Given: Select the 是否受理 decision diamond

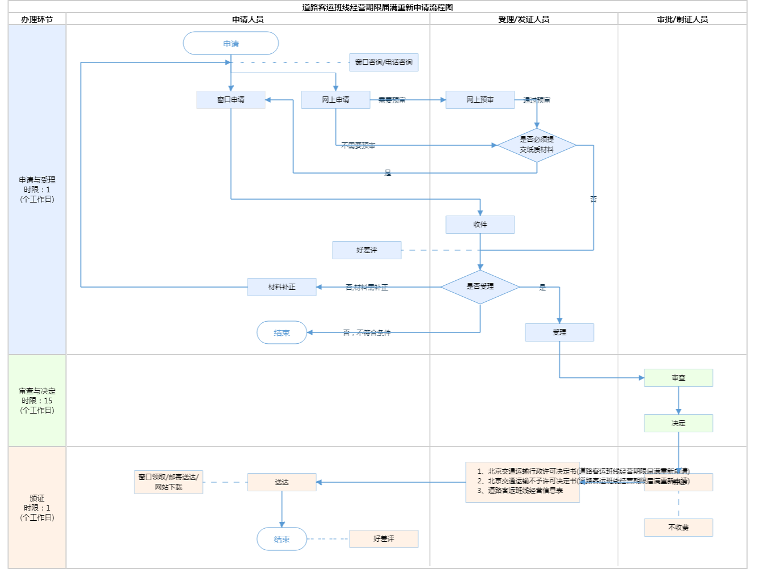Looking at the screenshot, I should tap(480, 287).
